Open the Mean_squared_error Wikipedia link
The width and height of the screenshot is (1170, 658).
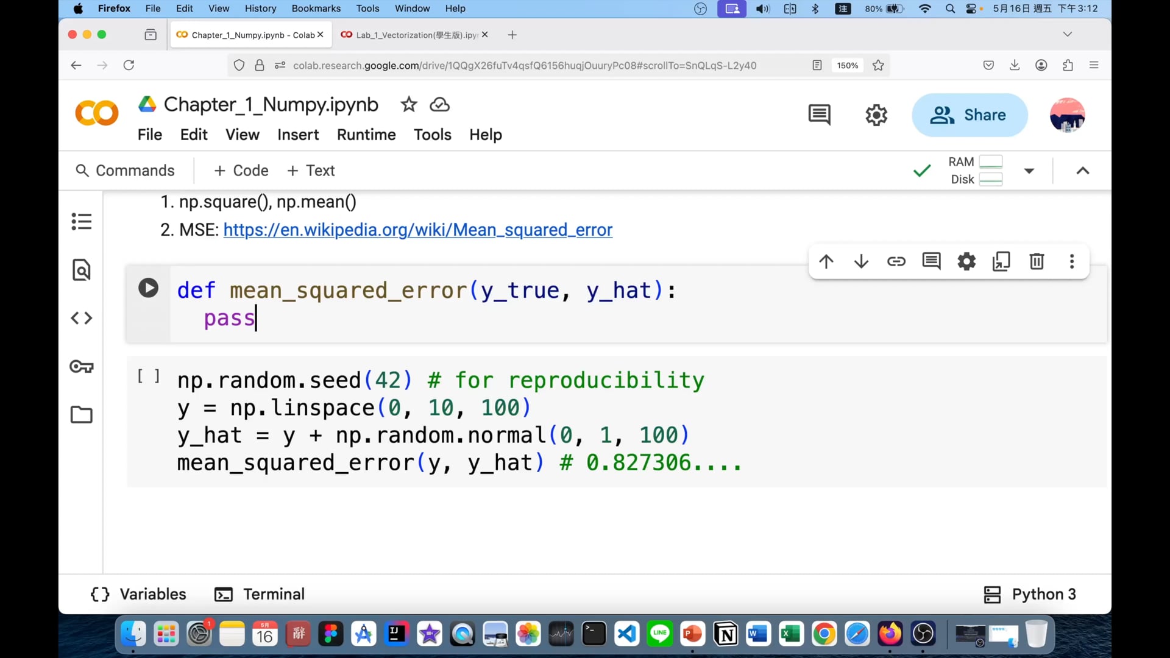click(417, 230)
